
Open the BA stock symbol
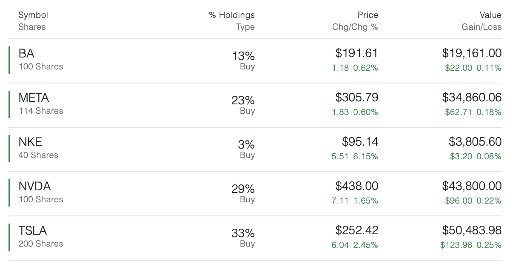[26, 54]
